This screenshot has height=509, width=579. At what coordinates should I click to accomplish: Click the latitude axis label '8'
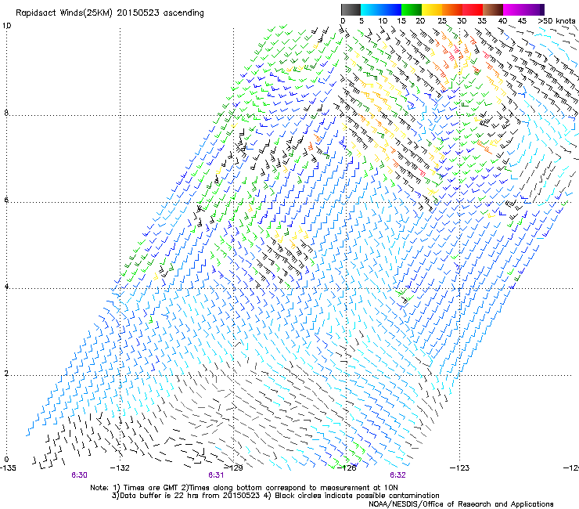click(x=6, y=113)
